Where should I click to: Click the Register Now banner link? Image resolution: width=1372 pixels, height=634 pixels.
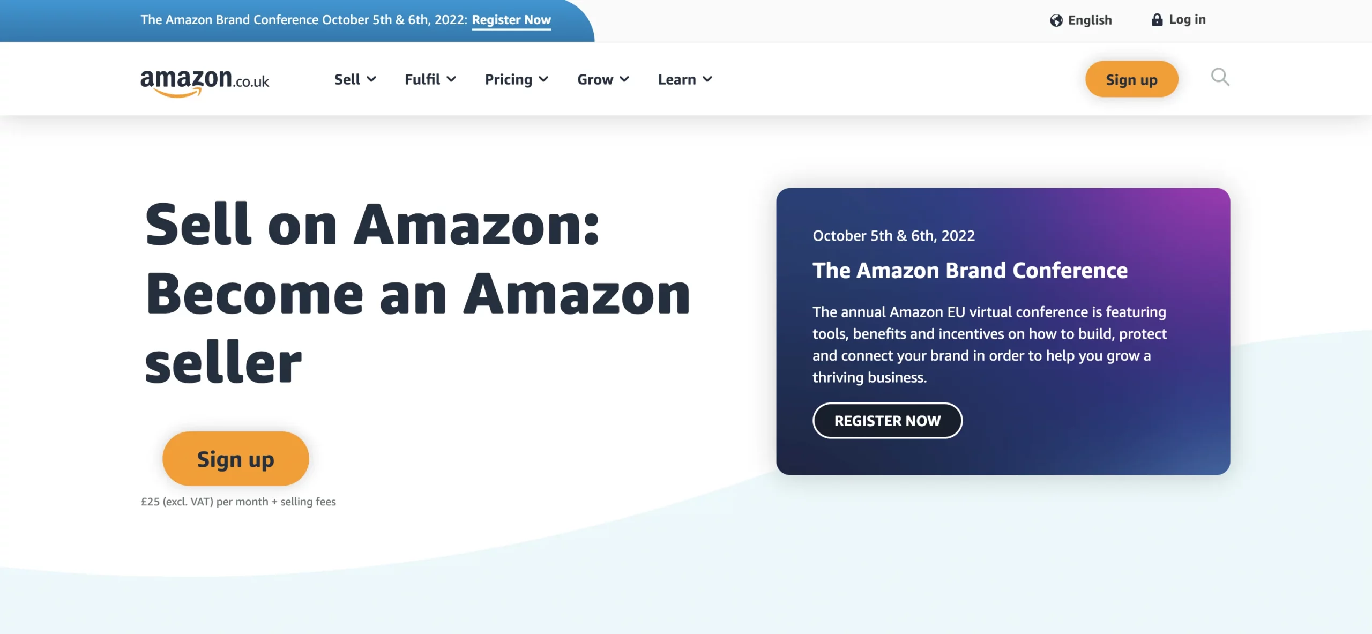point(511,20)
